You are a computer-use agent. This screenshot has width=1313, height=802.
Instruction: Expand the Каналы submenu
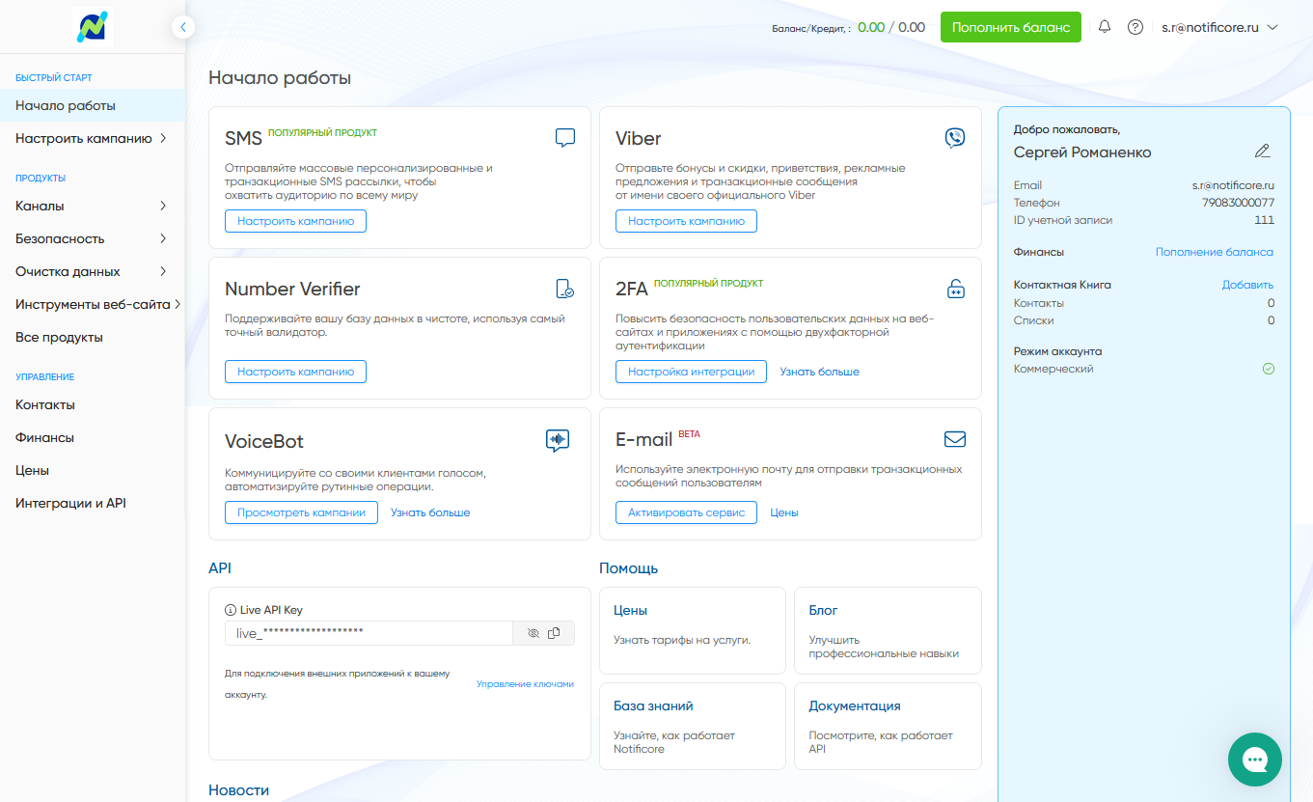pyautogui.click(x=92, y=206)
